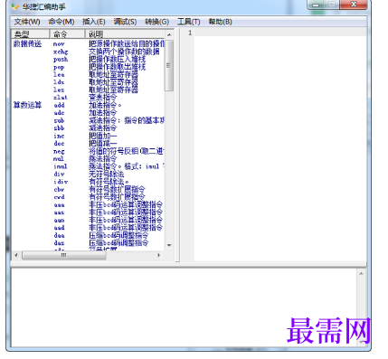The image size is (388, 359).
Task: Select the dec command row
Action: (x=88, y=144)
